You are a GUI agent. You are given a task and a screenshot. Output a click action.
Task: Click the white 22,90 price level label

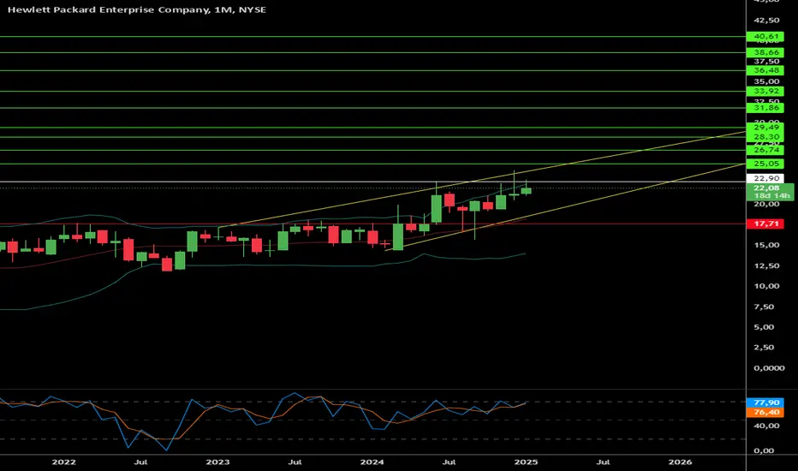[765, 178]
